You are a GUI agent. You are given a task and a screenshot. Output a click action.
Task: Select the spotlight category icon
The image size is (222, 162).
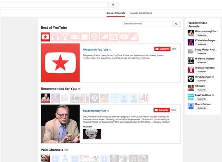tap(134, 37)
